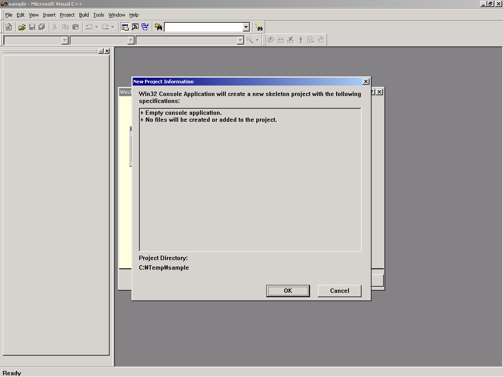Open the Window List toolbar icon

coord(145,27)
